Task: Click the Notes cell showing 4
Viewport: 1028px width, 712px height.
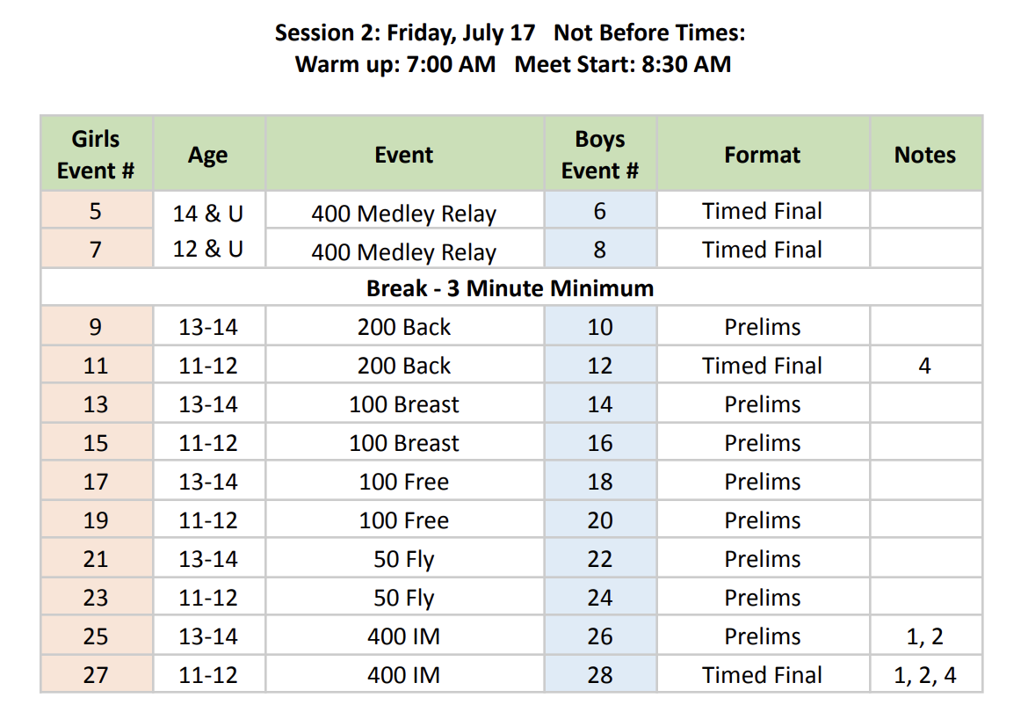Action: [925, 365]
